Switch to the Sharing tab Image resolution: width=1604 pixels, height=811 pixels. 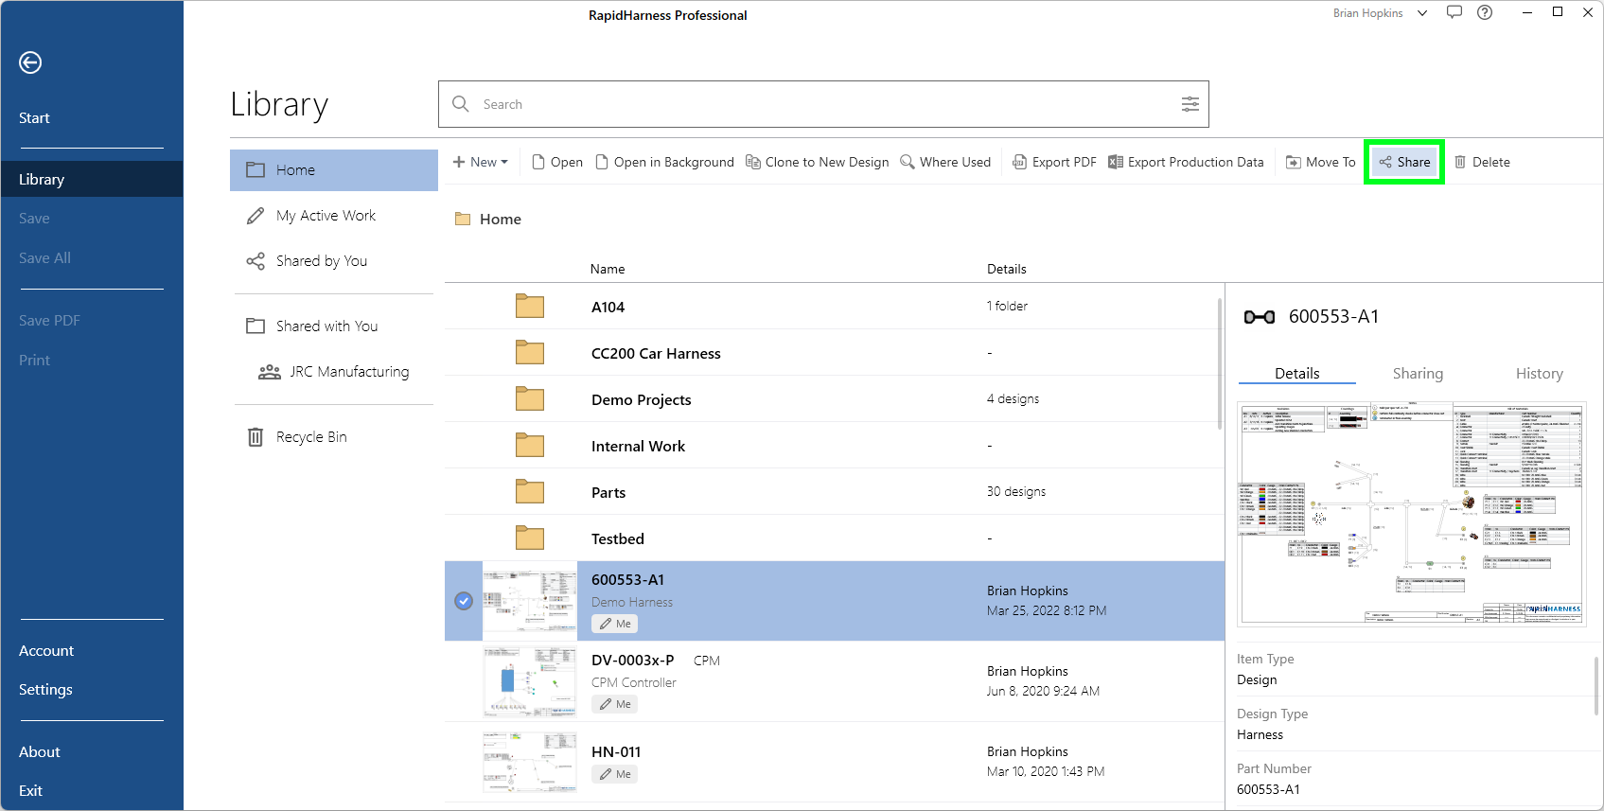point(1418,374)
